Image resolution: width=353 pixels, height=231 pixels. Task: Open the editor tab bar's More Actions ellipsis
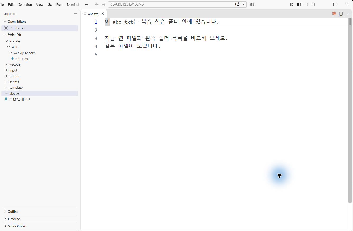[348, 13]
